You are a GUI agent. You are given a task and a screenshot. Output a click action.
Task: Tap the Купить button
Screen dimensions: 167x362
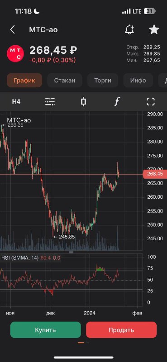[46, 330]
